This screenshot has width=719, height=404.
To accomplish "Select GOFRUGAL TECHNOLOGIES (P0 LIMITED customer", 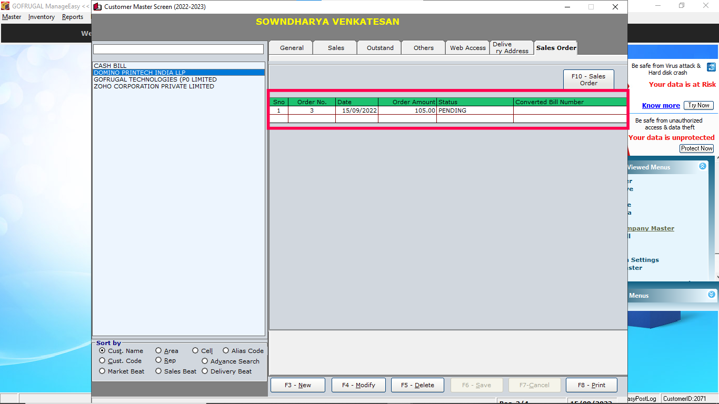I will [x=178, y=79].
